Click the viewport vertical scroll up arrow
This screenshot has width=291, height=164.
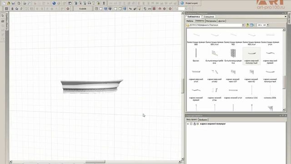pos(183,13)
